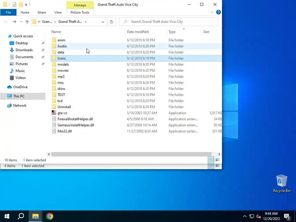Select Quick access in navigation pane

(x=23, y=36)
